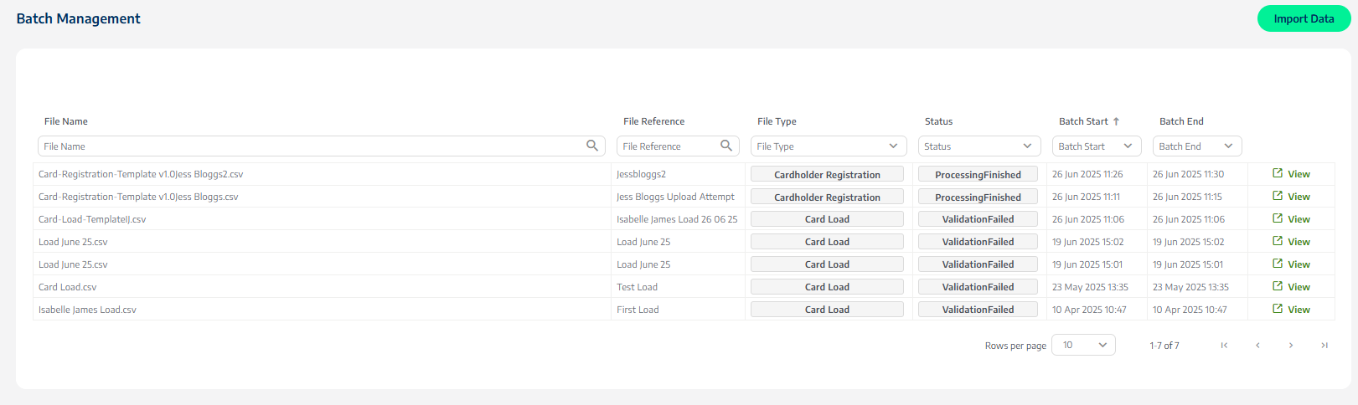
Task: Go to the next page arrow
Action: pyautogui.click(x=1291, y=346)
